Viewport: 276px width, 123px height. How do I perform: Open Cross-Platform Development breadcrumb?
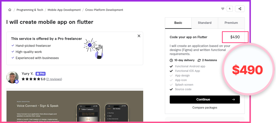[104, 10]
